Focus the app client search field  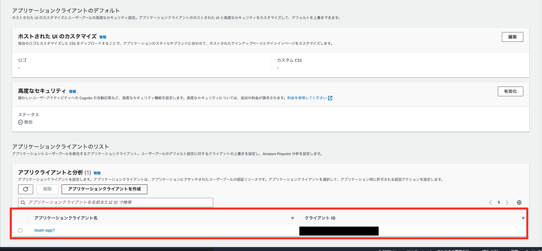coord(115,203)
